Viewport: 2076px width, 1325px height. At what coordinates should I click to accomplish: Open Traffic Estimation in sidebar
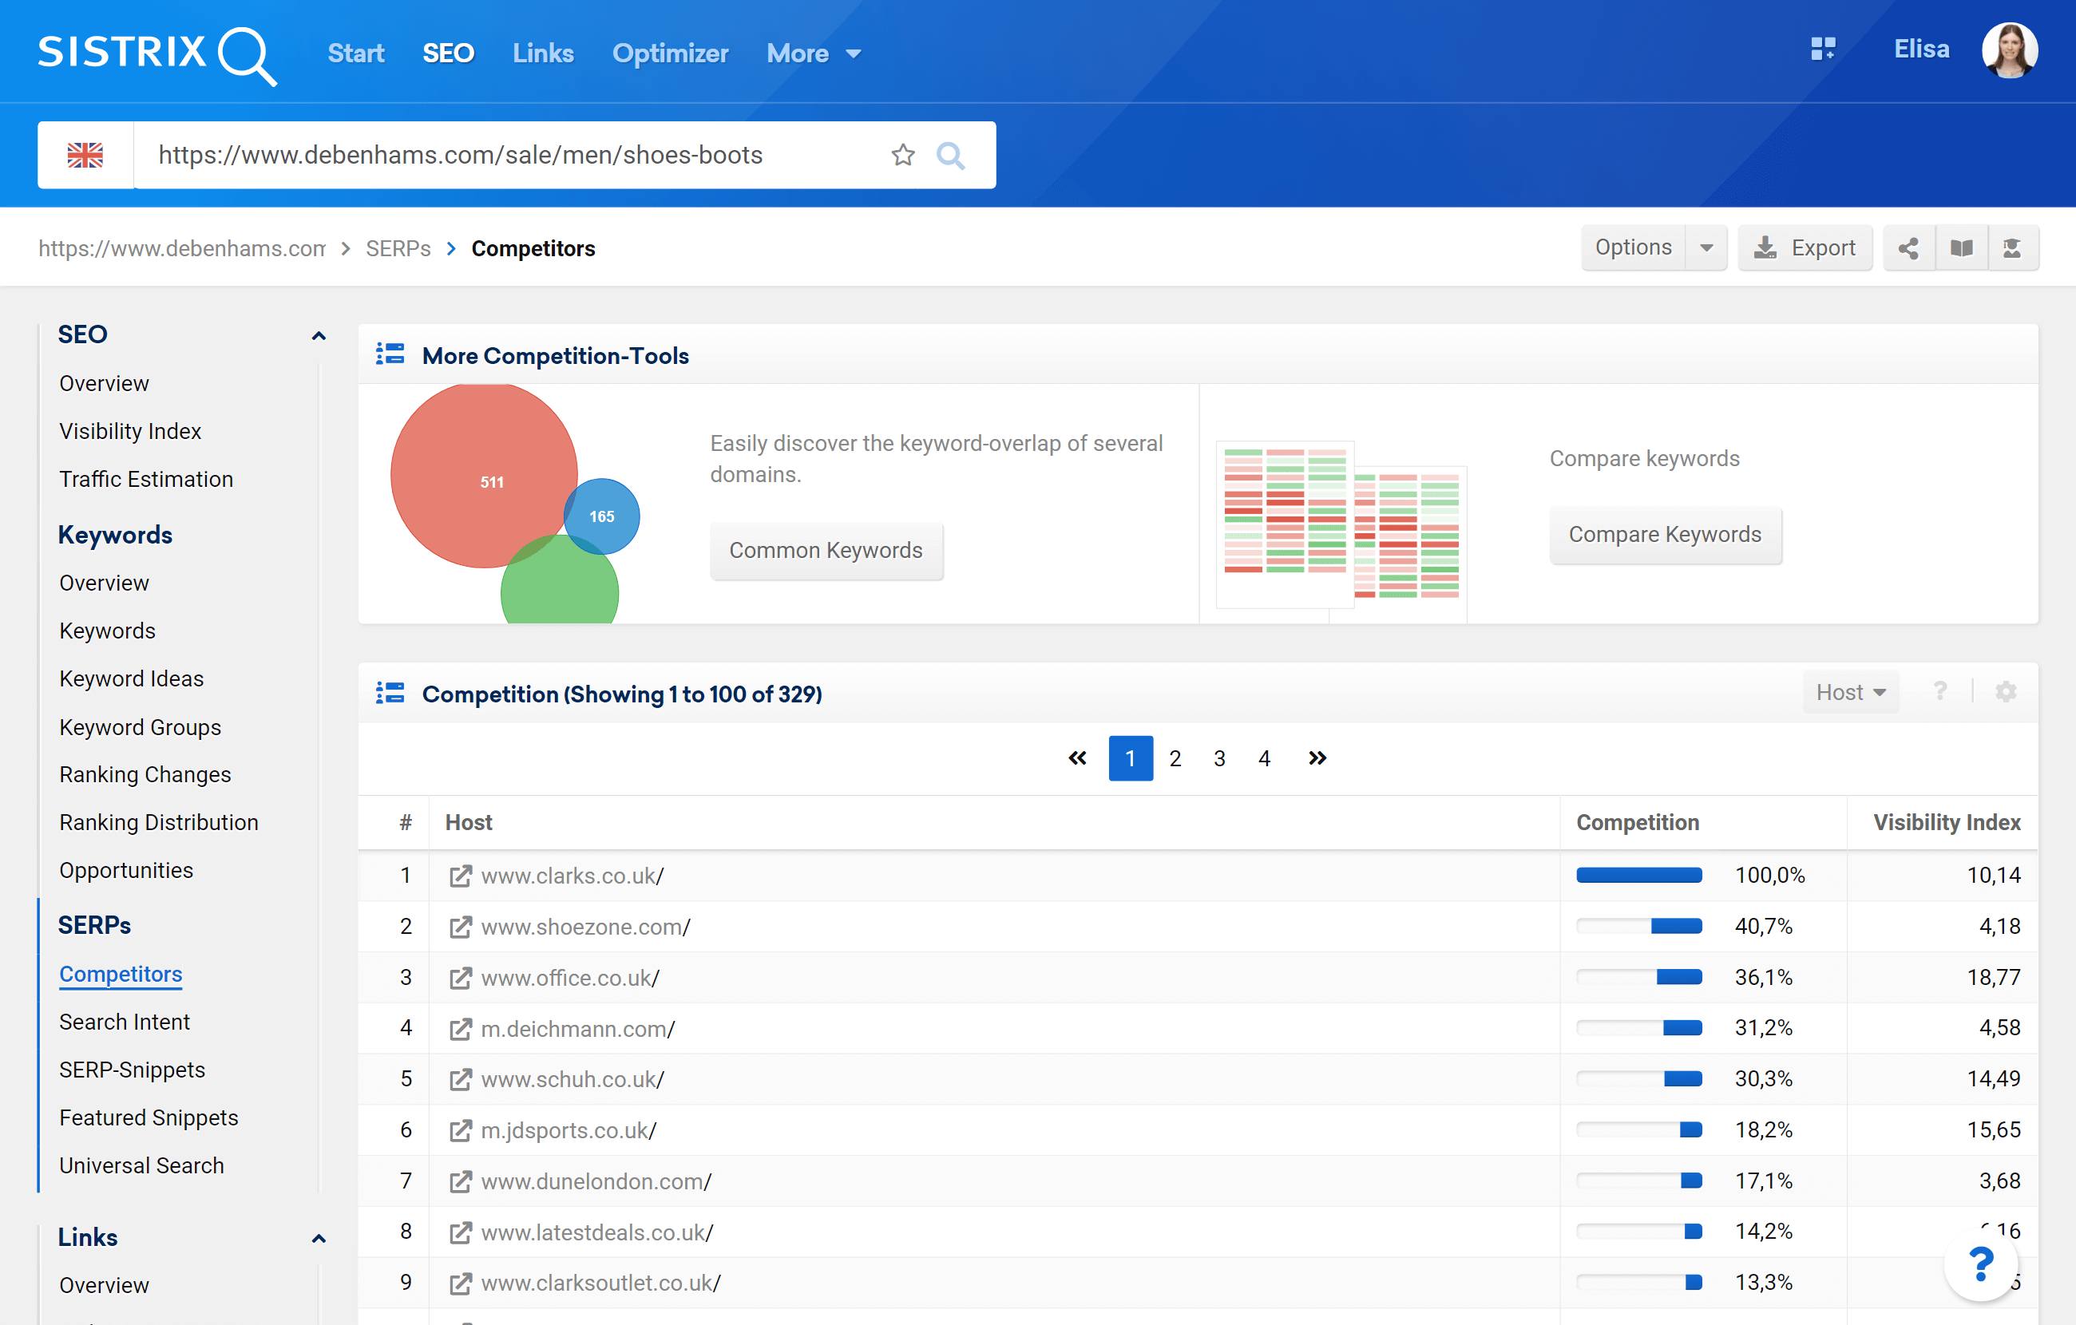pyautogui.click(x=147, y=479)
